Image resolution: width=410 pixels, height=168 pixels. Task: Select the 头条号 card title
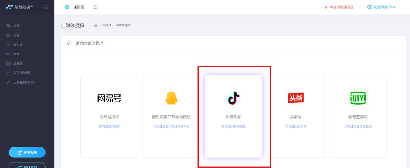point(296,117)
